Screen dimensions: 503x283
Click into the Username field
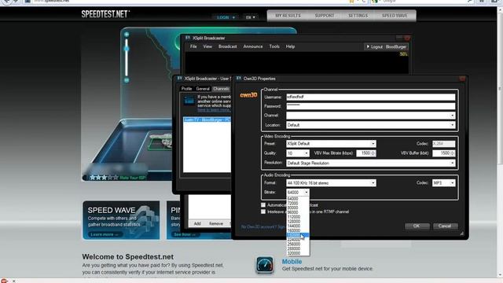click(x=370, y=97)
